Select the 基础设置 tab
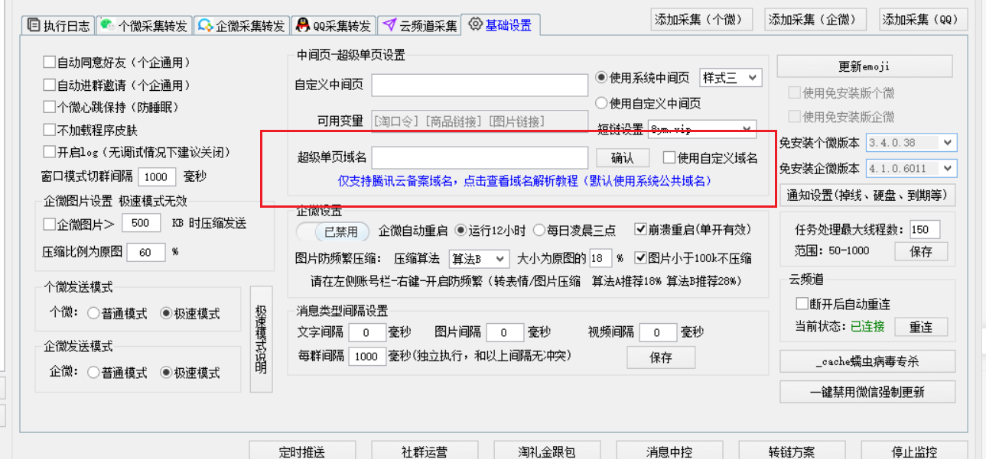This screenshot has width=986, height=459. point(501,24)
